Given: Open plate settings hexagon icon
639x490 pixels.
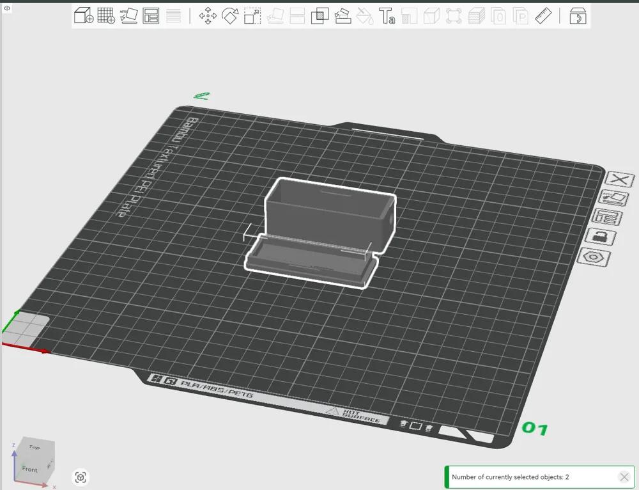Looking at the screenshot, I should [594, 257].
